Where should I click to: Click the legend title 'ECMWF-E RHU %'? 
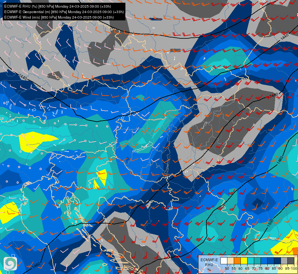pos(209,265)
